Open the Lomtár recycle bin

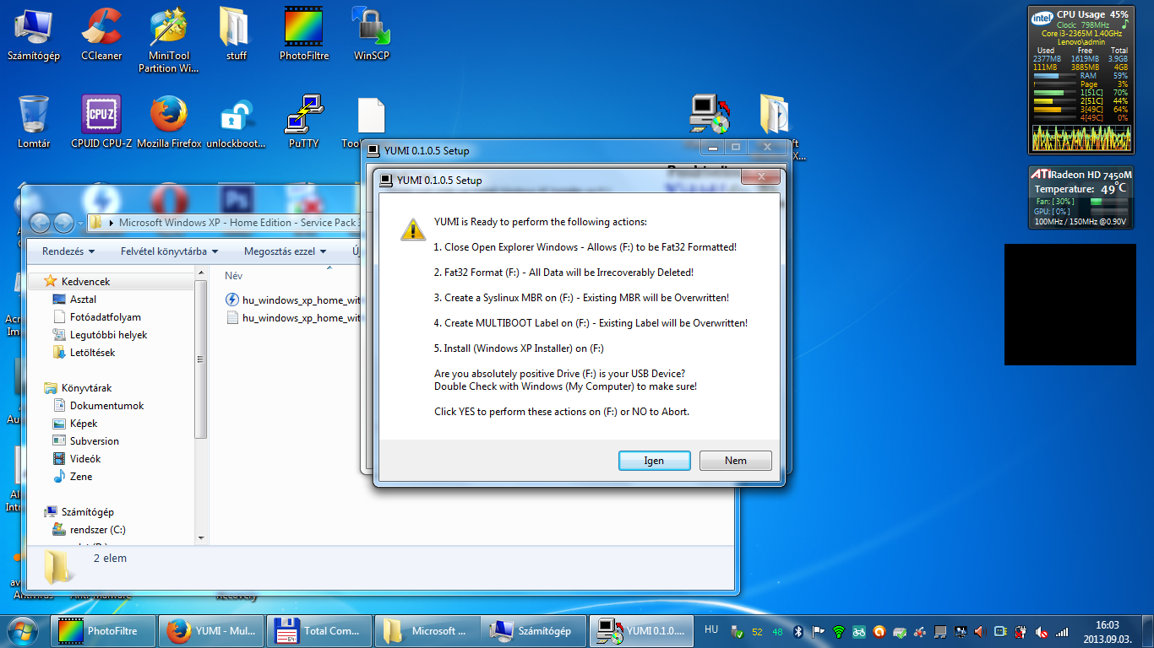tap(34, 121)
